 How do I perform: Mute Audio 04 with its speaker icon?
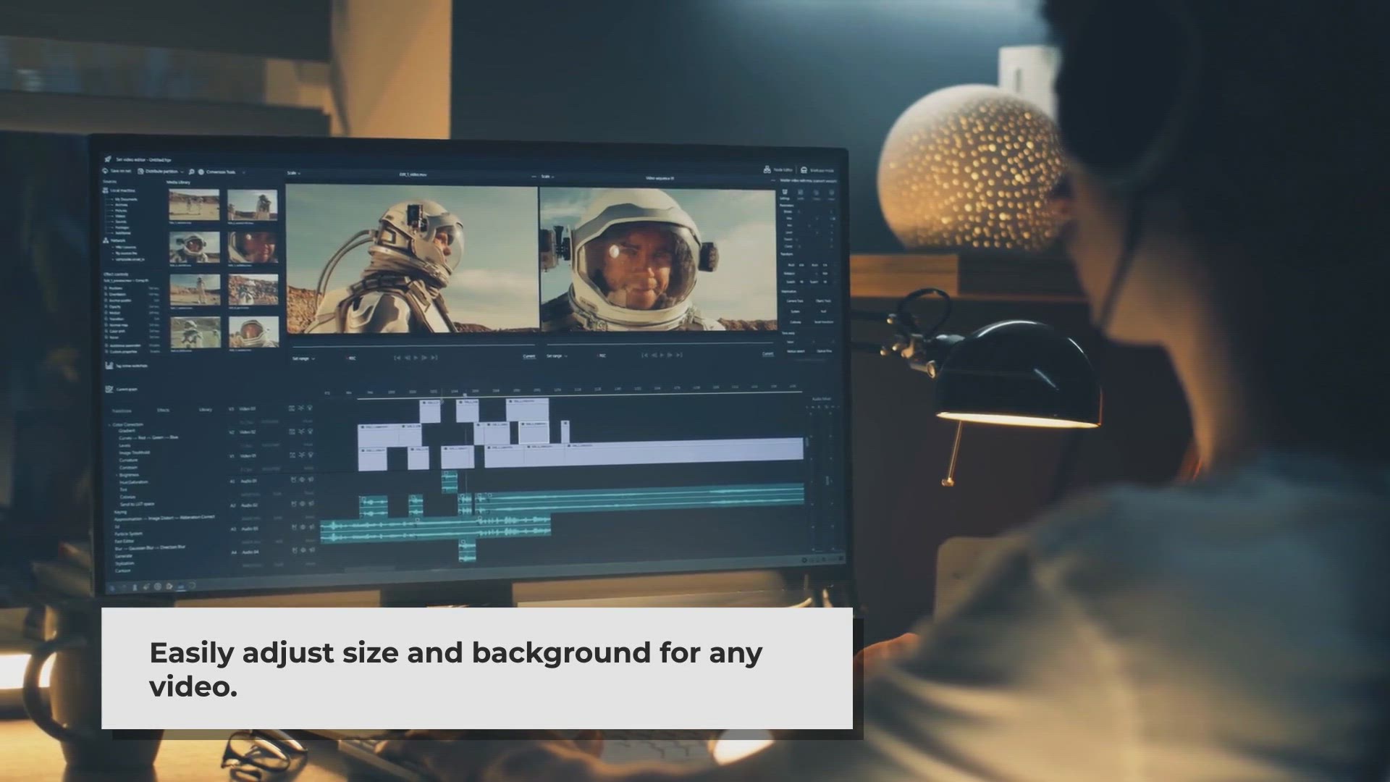pyautogui.click(x=312, y=550)
